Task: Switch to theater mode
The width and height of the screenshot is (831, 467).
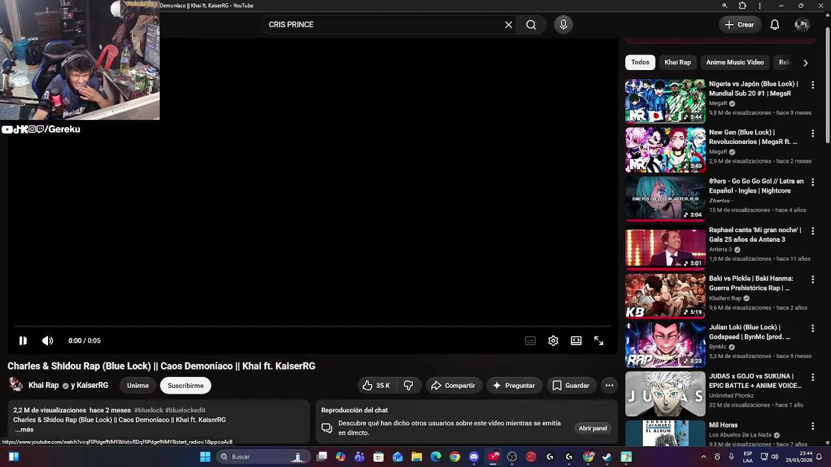Action: (576, 341)
